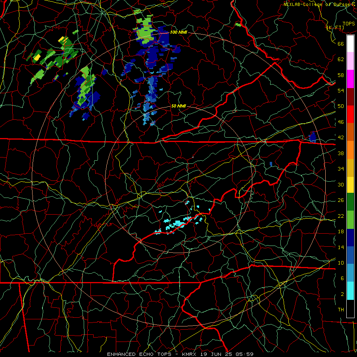The height and width of the screenshot is (357, 357).
Task: Click the '6' legend value
Action: click(x=342, y=278)
